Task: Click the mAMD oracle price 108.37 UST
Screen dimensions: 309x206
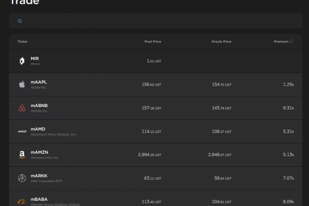Action: click(x=221, y=131)
